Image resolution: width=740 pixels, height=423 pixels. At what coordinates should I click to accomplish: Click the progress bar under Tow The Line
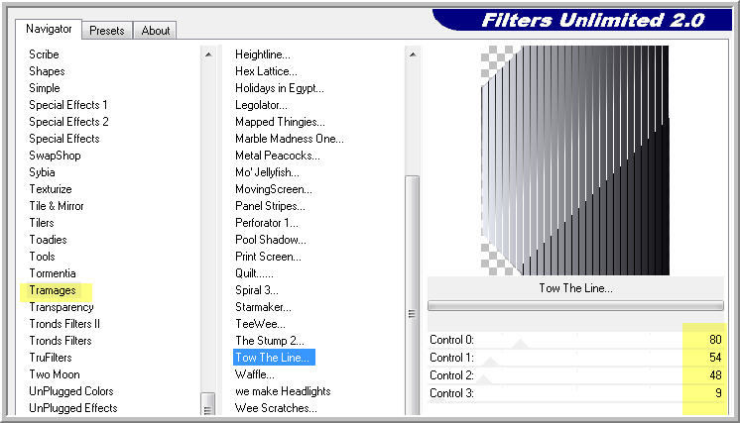pos(575,306)
